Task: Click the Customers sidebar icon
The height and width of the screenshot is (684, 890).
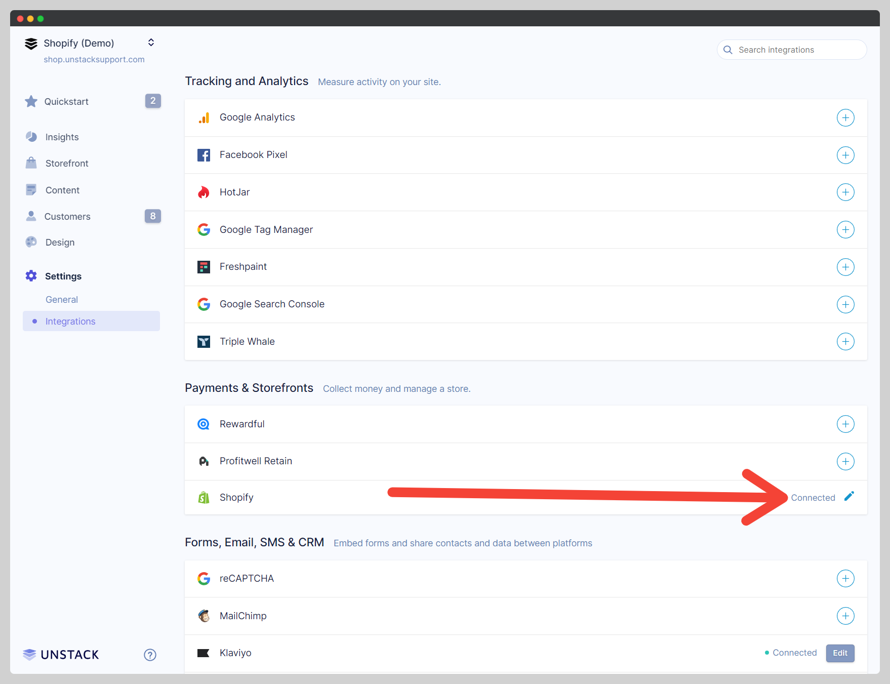Action: (31, 216)
